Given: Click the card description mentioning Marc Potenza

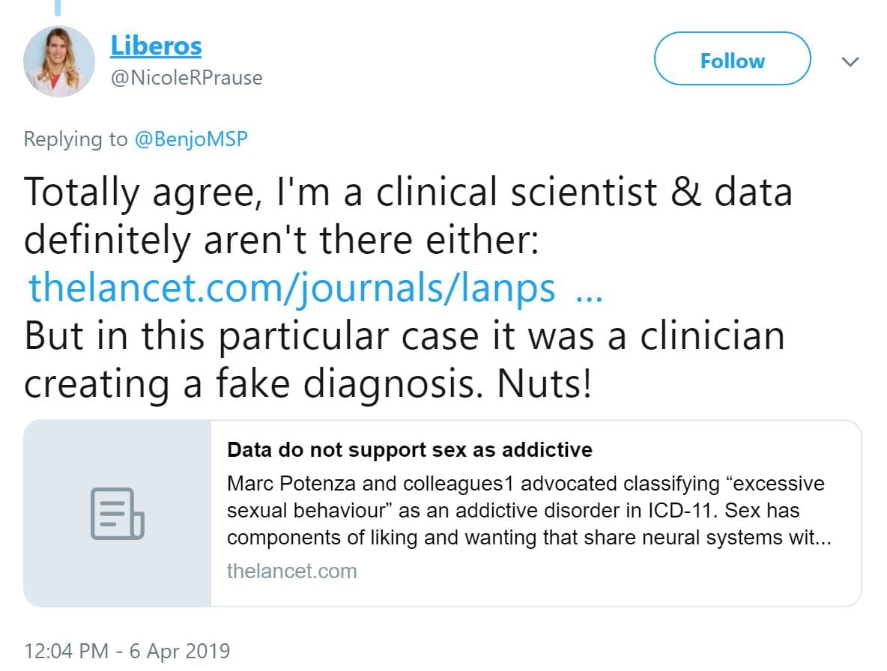Looking at the screenshot, I should tap(525, 484).
